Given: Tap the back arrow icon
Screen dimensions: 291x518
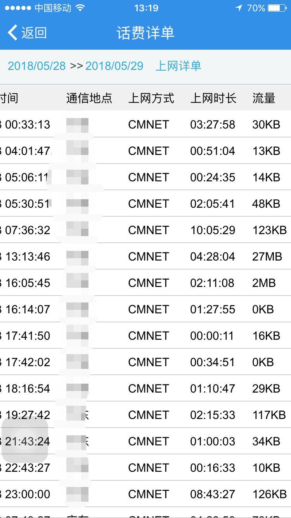Looking at the screenshot, I should point(13,33).
